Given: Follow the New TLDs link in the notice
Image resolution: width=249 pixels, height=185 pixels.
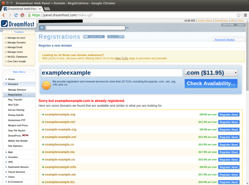Looking at the screenshot, I should pos(121,58).
